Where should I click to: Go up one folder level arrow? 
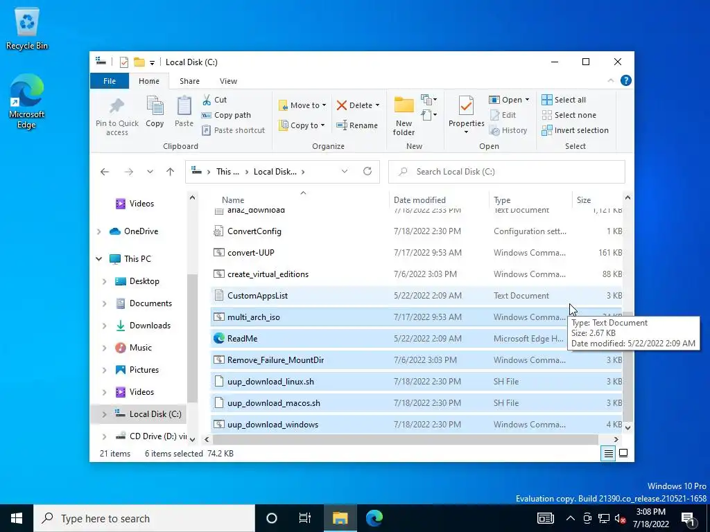[171, 172]
